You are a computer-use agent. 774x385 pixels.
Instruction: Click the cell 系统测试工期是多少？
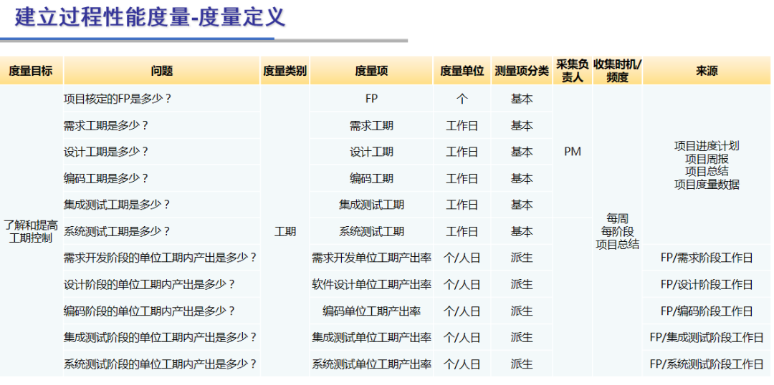click(x=162, y=231)
